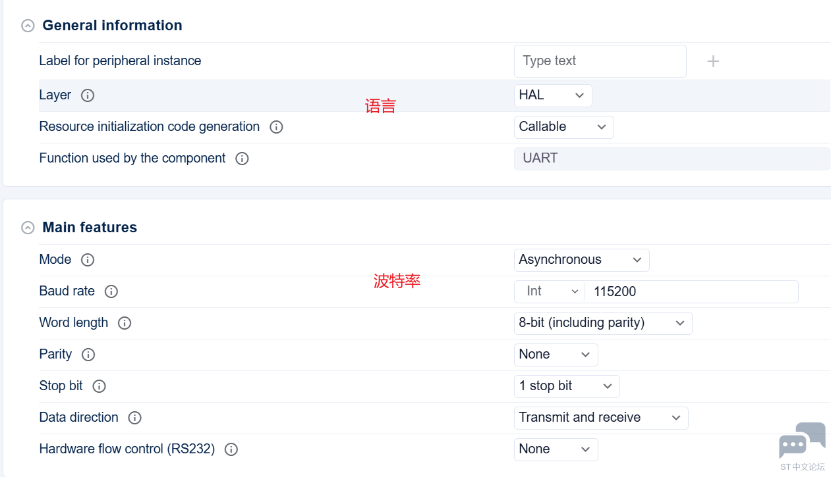831x477 pixels.
Task: Click the Hardware flow control (RS232) label
Action: click(x=127, y=449)
